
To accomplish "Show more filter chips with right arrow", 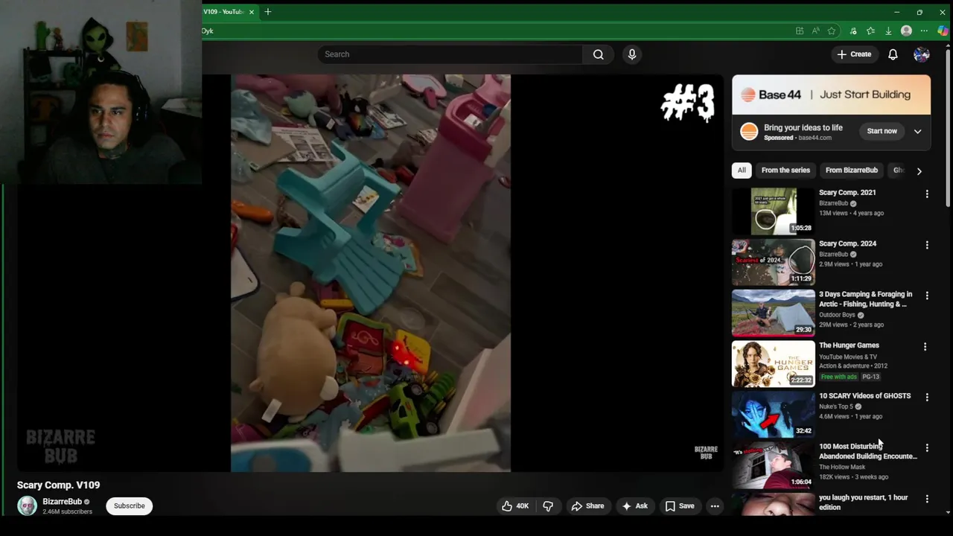I will (x=919, y=171).
